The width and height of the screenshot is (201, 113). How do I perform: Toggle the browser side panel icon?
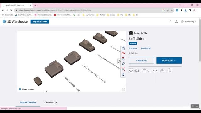[190, 10]
